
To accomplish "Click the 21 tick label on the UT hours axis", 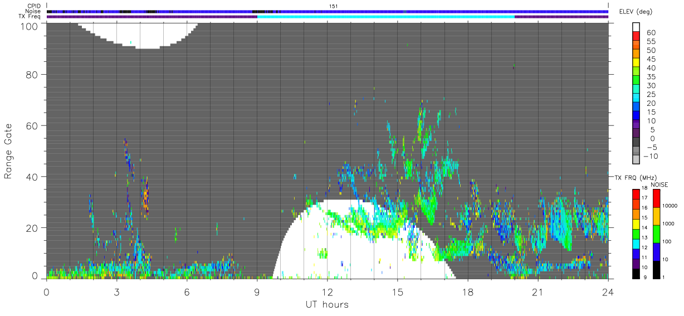I will point(538,291).
